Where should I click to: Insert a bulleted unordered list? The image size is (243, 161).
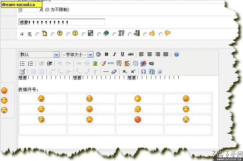22,63
